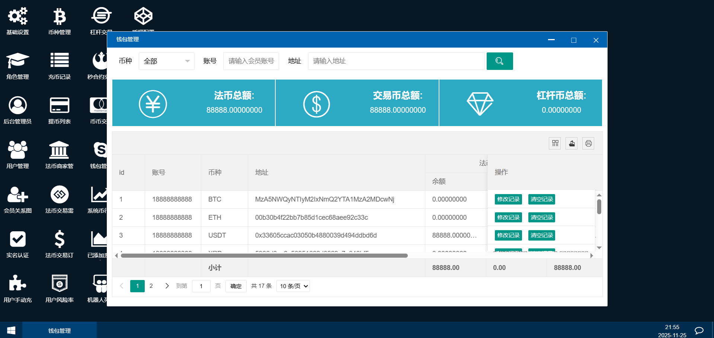Open 角色管理 graduation cap icon
This screenshot has width=714, height=338.
tap(17, 61)
